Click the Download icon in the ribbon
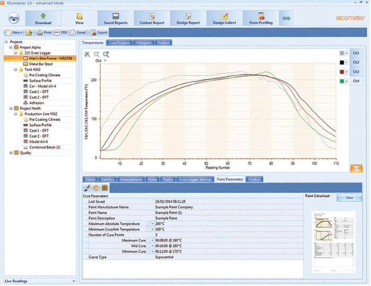Viewport: 371px width, 286px height. click(43, 16)
